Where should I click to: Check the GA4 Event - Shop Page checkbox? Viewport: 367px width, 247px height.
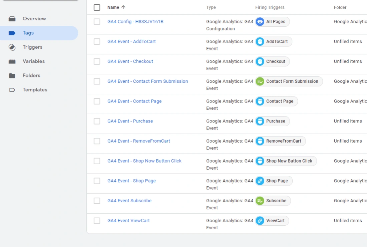coord(97,181)
